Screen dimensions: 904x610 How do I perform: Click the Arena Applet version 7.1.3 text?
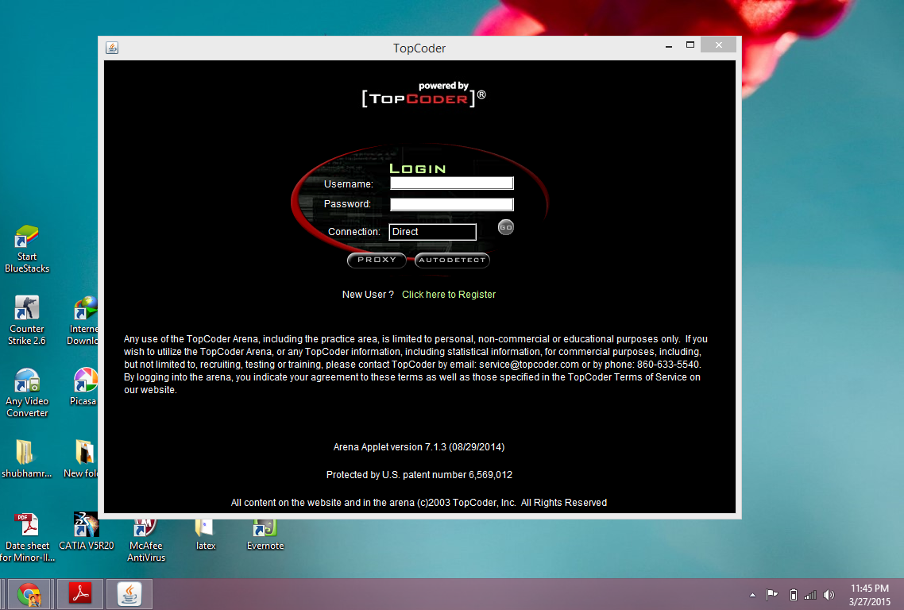point(419,447)
